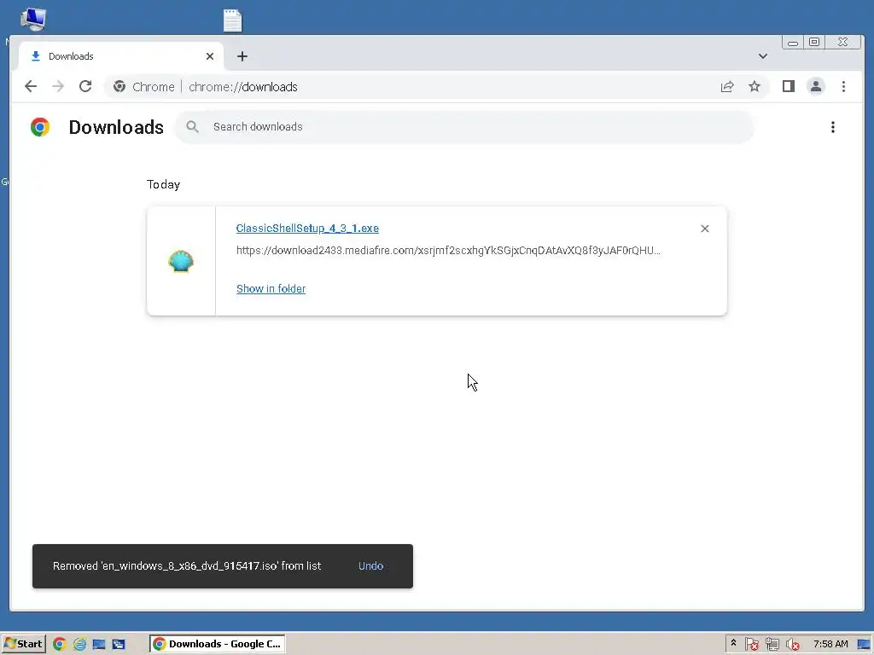The width and height of the screenshot is (874, 655).
Task: Open the ClassicShellSetup_4_3_1.exe link
Action: pyautogui.click(x=307, y=229)
